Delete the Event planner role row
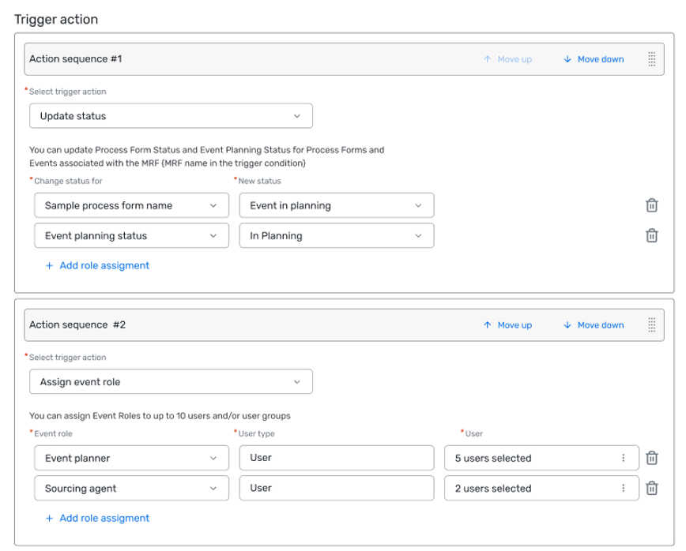This screenshot has width=686, height=551. click(x=651, y=458)
